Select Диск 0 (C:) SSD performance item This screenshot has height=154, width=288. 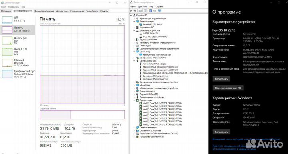pyautogui.click(x=18, y=40)
